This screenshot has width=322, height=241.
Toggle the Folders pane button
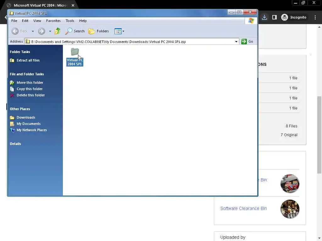tap(98, 31)
